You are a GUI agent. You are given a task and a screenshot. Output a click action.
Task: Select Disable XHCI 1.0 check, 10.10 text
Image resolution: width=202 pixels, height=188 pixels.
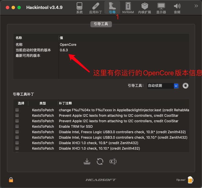99,148
